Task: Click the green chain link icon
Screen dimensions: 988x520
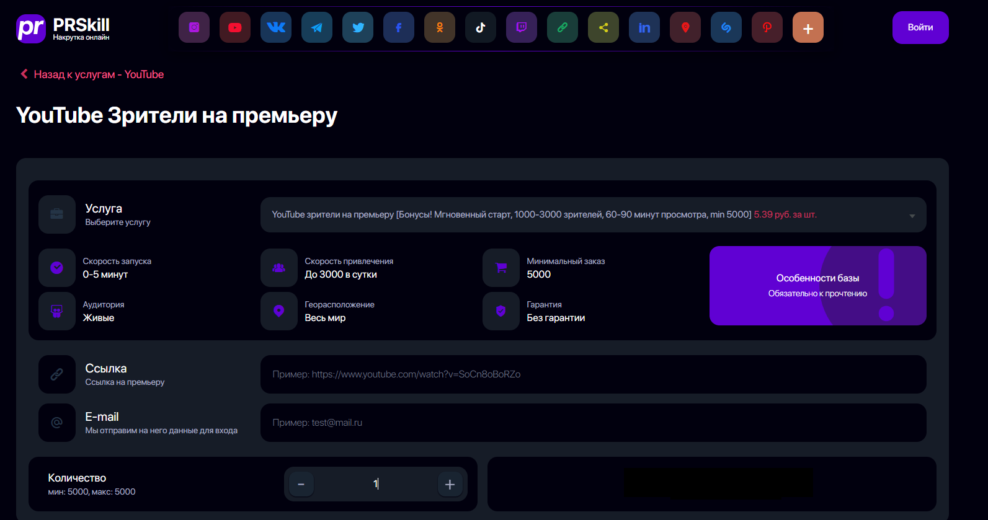Action: [x=563, y=27]
